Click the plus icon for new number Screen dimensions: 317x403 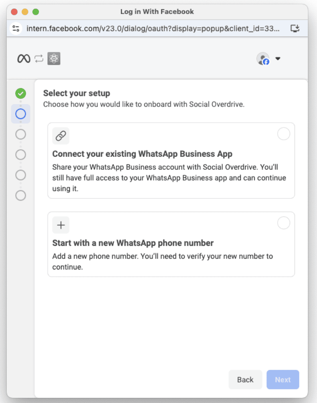[61, 225]
